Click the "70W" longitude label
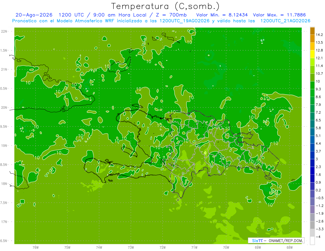This screenshot has height=251, width=325. point(226,247)
